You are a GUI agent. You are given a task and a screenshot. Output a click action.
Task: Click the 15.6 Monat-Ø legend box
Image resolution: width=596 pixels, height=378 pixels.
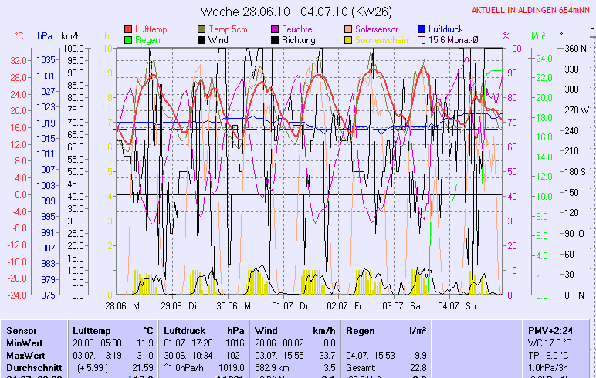(x=422, y=40)
